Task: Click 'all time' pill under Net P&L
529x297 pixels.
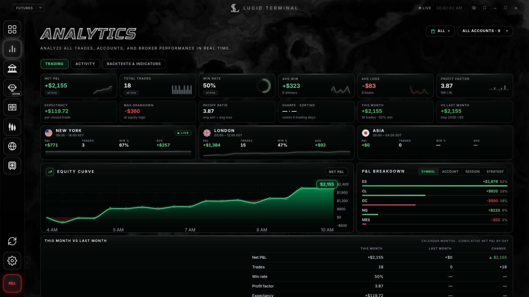Action: [52, 93]
